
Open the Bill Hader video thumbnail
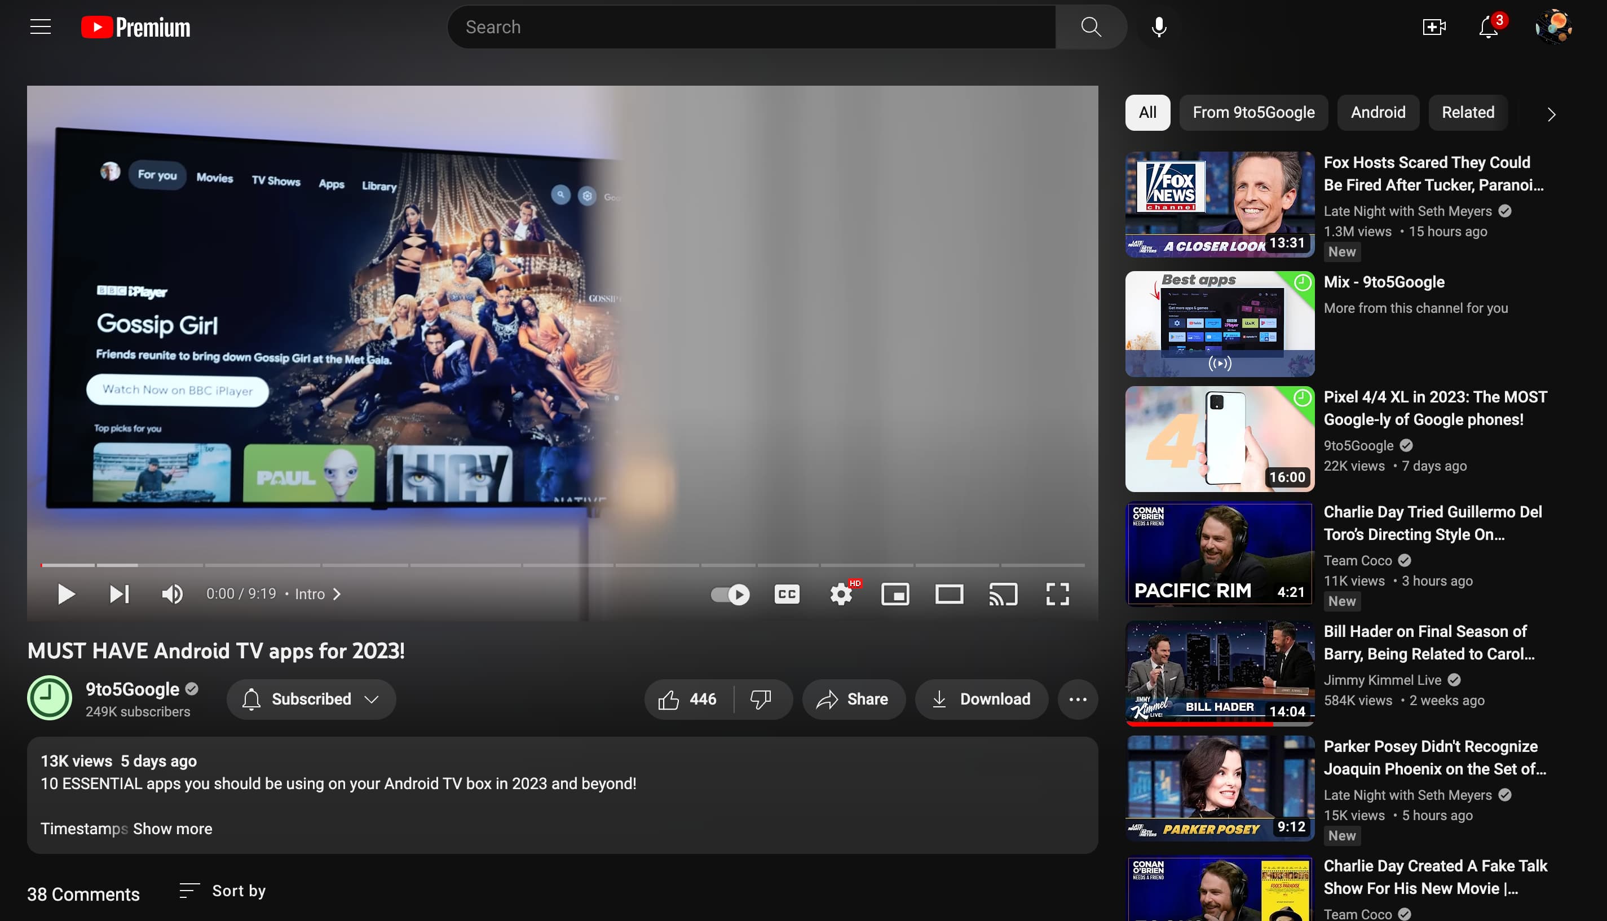point(1219,673)
